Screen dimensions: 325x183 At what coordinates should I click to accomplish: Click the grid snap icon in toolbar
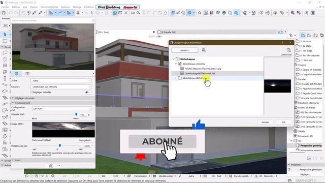point(78,13)
